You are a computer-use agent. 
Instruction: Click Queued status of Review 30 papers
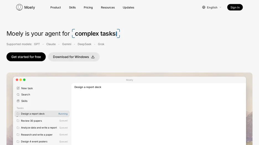(x=63, y=121)
